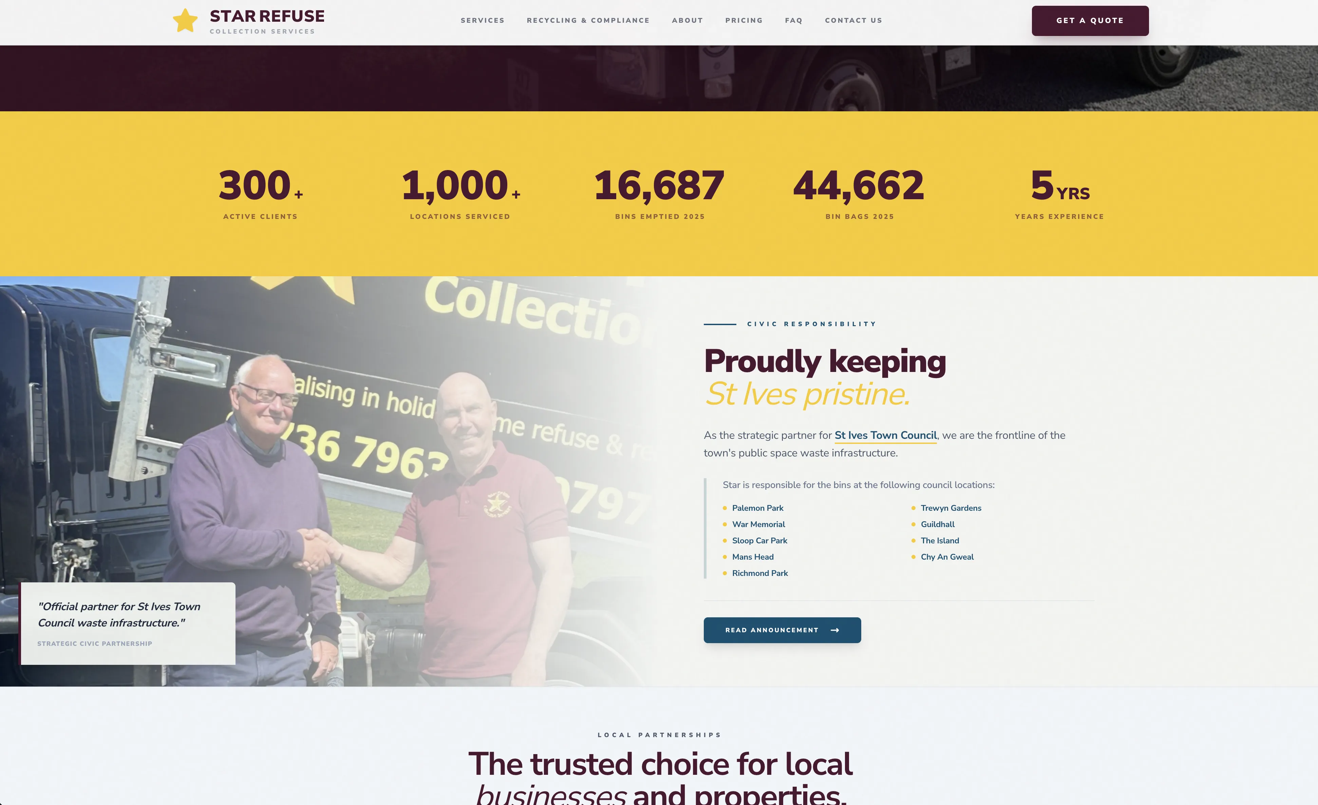Follow the St Ives Town Council link

click(x=885, y=435)
